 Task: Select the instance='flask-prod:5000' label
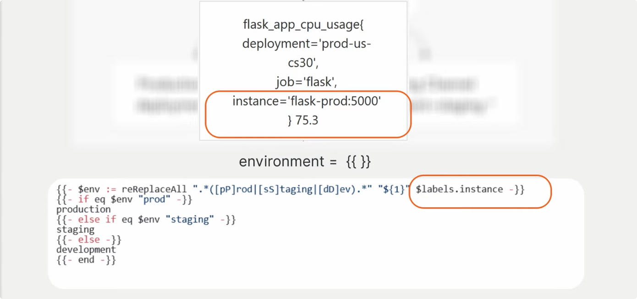pyautogui.click(x=307, y=101)
